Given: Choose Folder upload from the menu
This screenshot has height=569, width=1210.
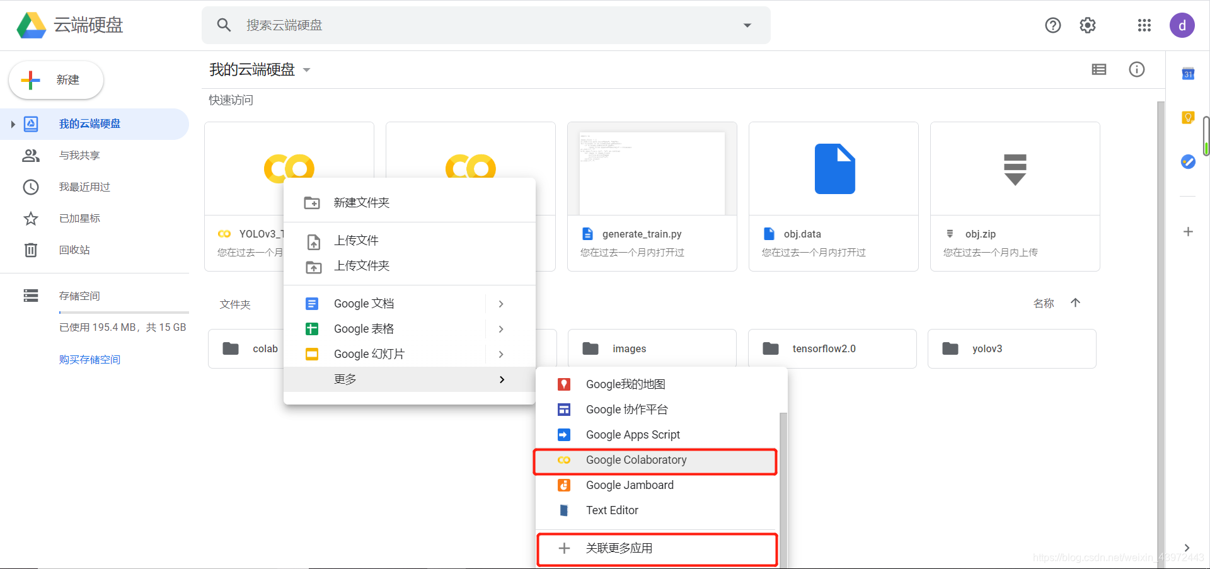Looking at the screenshot, I should (x=410, y=266).
